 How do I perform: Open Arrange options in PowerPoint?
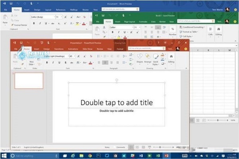tap(147, 58)
